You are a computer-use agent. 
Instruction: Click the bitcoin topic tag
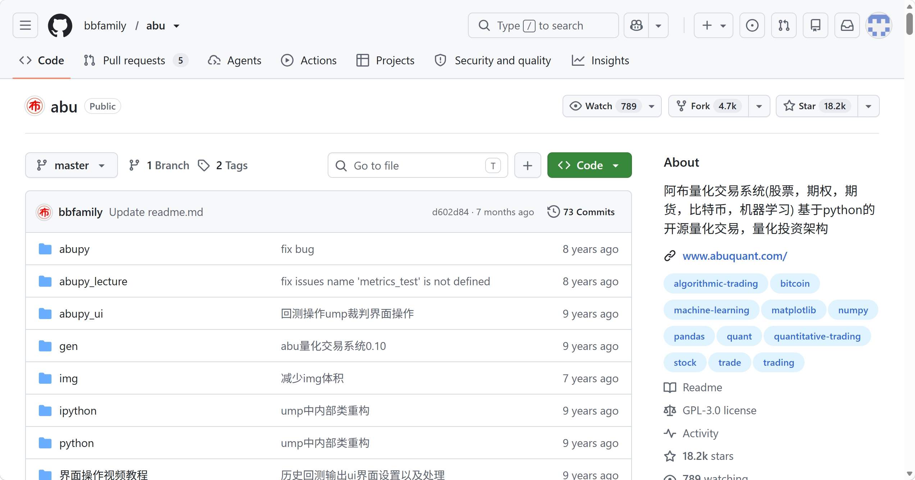795,284
